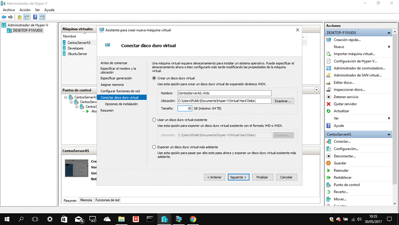The height and width of the screenshot is (225, 399).
Task: Click Mover action
Action: (340, 199)
